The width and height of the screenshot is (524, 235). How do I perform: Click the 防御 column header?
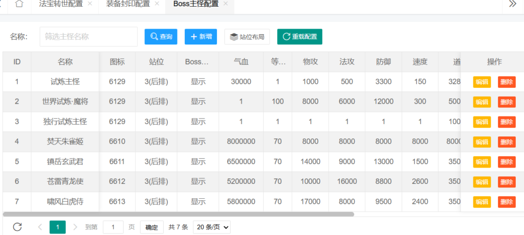pyautogui.click(x=384, y=62)
